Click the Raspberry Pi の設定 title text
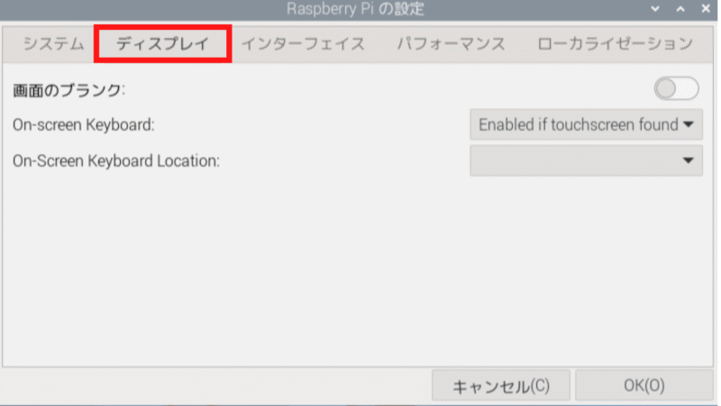Viewport: 721px width, 406px height. click(x=355, y=9)
